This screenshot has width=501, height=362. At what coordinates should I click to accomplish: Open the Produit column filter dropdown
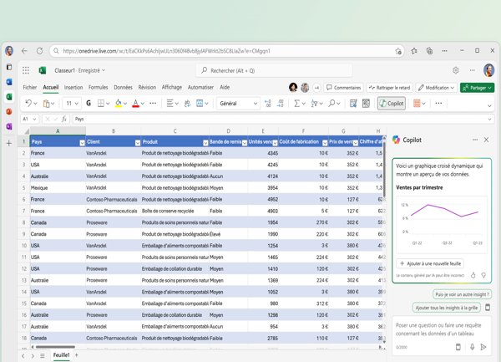(x=205, y=143)
